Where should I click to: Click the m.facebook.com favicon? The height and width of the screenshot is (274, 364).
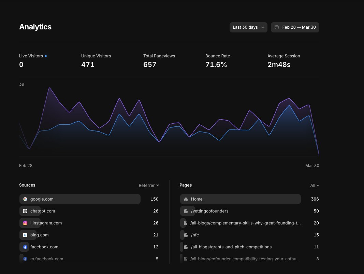25,259
